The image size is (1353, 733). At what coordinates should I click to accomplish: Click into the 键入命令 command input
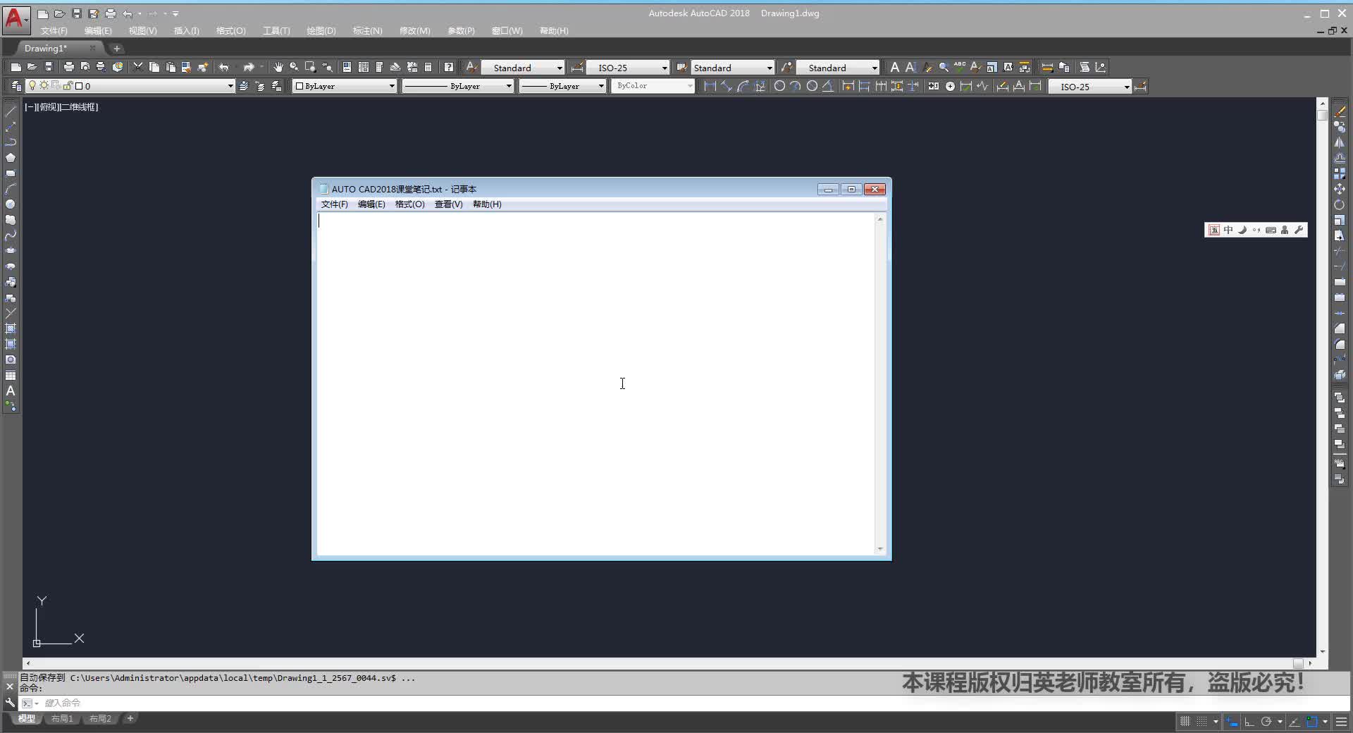tap(691, 703)
